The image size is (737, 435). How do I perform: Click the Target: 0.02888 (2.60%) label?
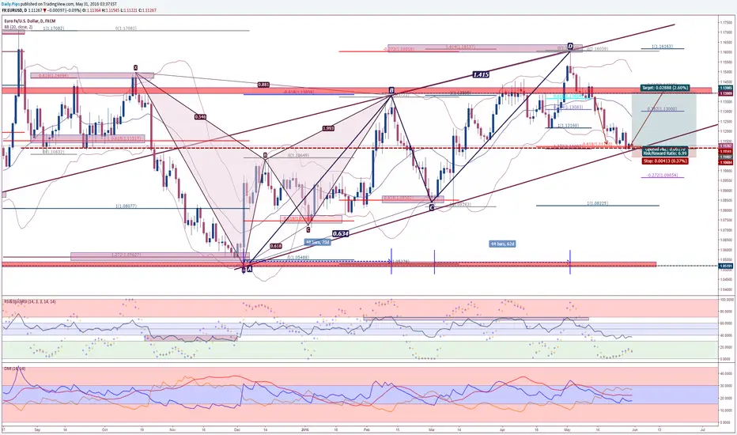pyautogui.click(x=664, y=88)
